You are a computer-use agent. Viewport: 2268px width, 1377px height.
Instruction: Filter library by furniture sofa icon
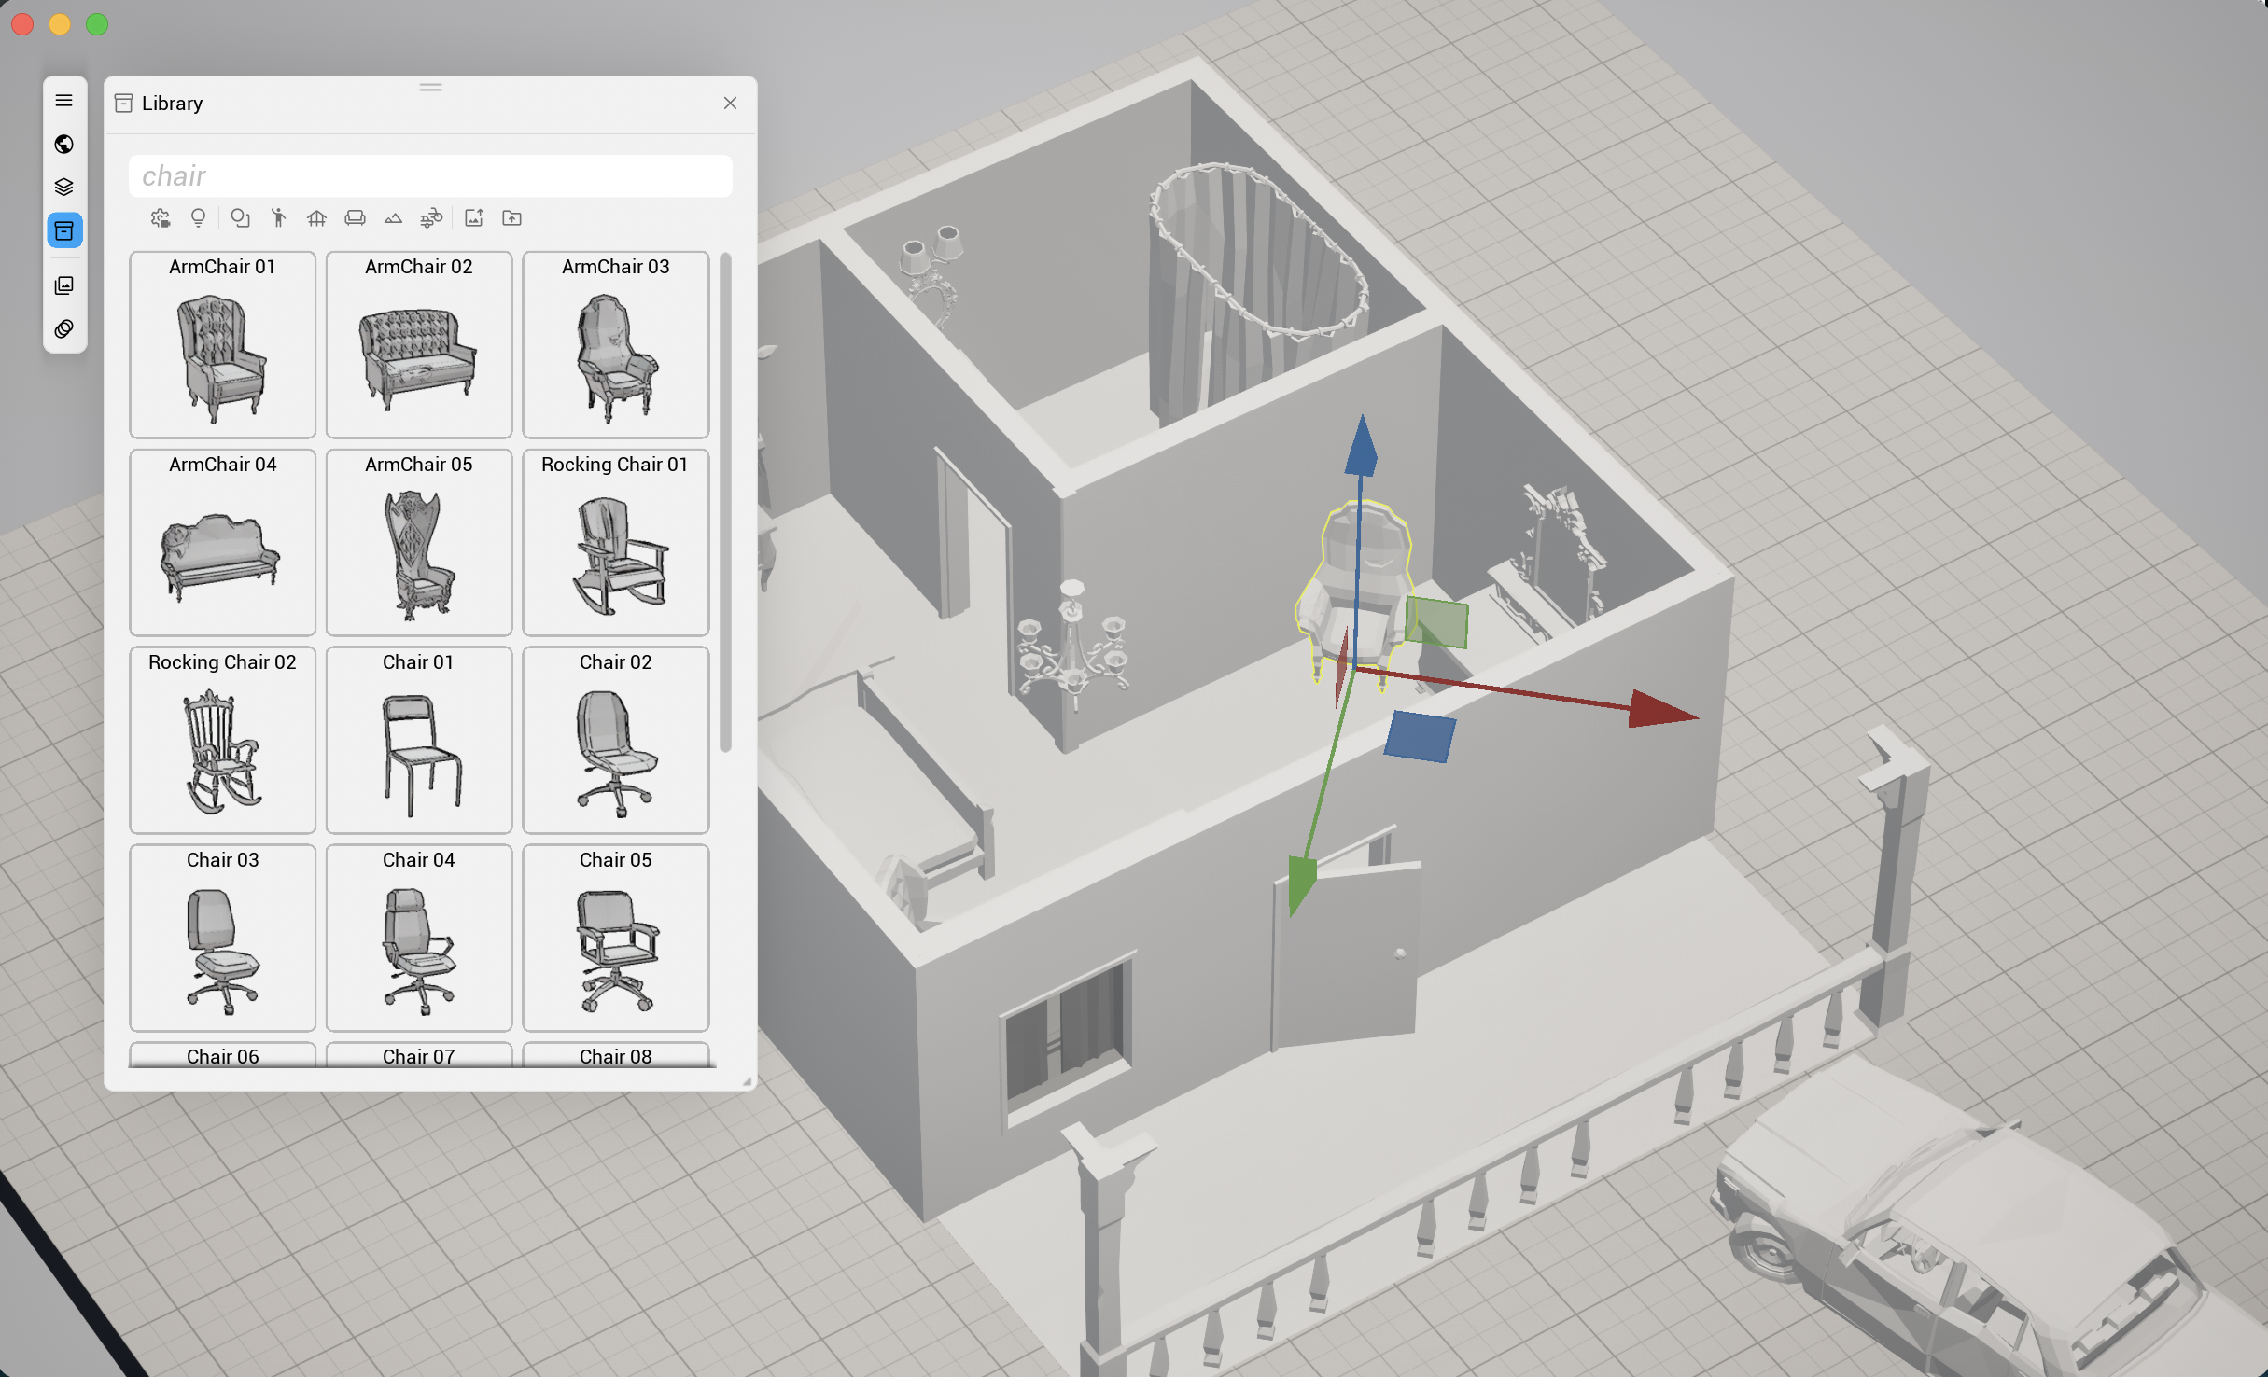355,218
